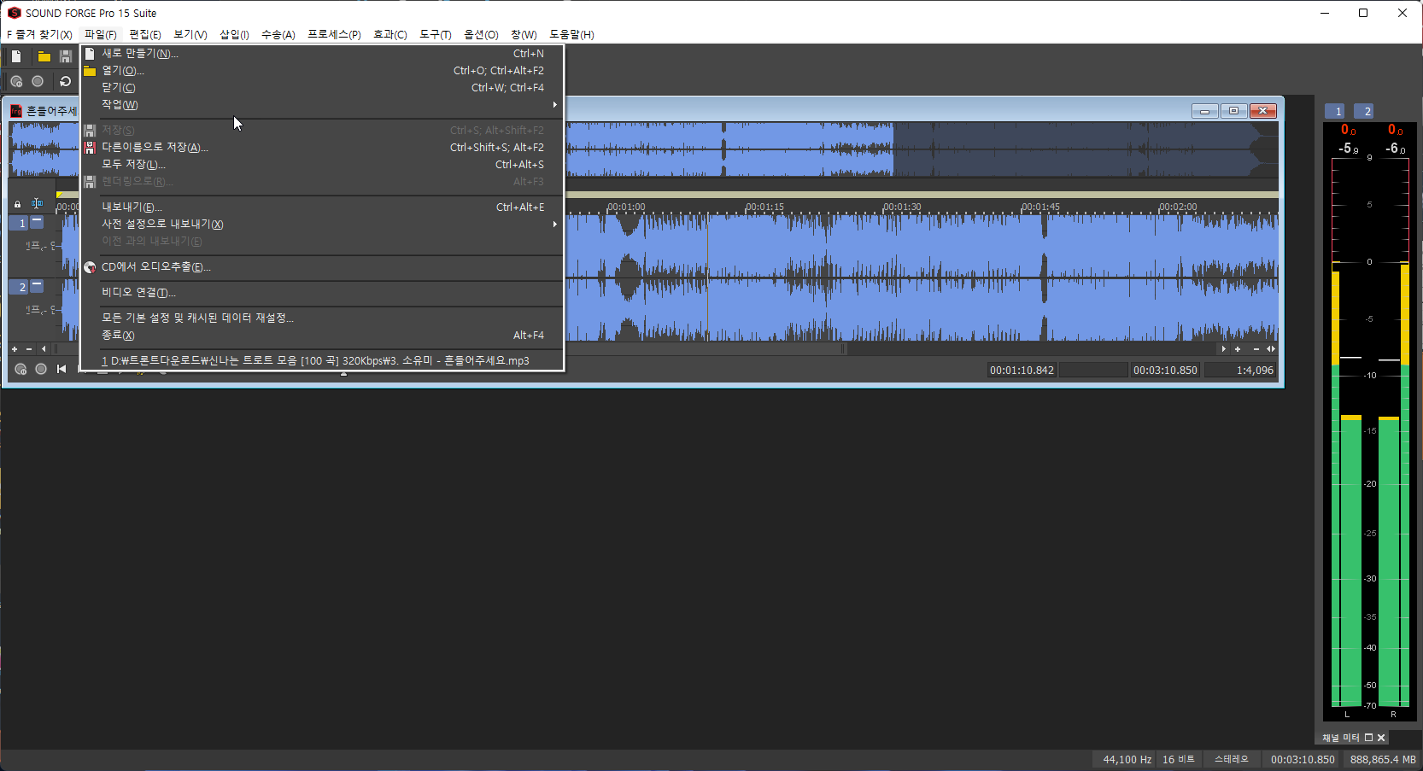
Task: Click the record arm button in the data window transport
Action: click(20, 369)
